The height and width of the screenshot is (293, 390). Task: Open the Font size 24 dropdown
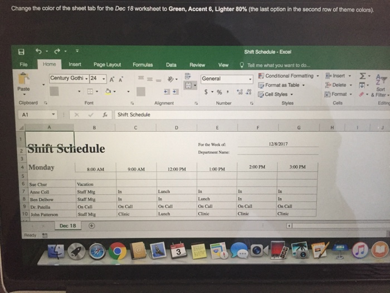click(104, 79)
